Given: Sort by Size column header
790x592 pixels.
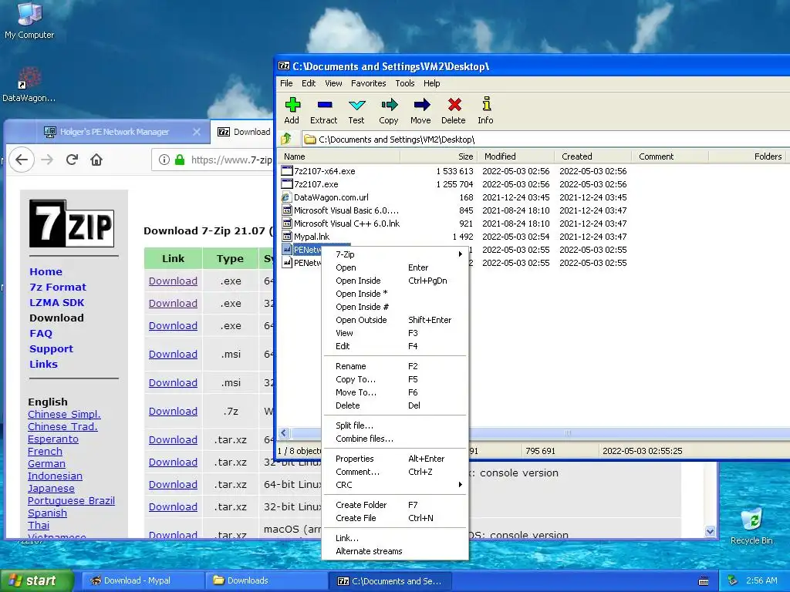Looking at the screenshot, I should (x=438, y=156).
